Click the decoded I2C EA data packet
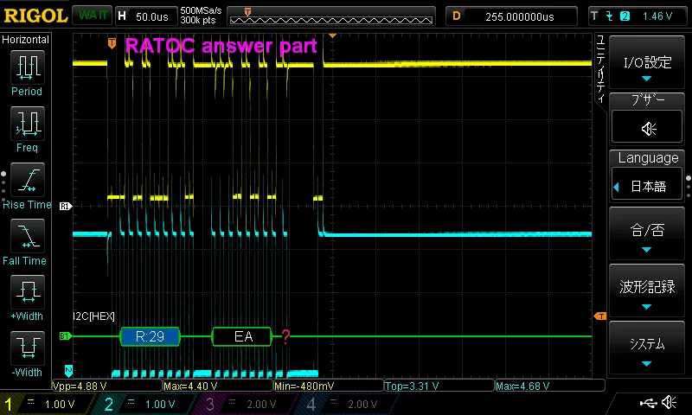 click(242, 336)
